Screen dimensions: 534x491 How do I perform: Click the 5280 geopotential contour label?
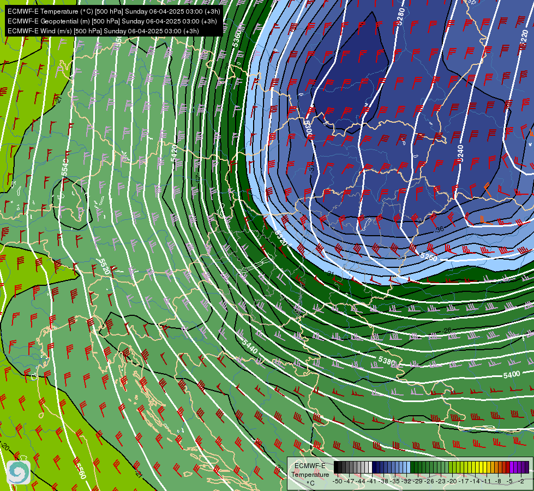(x=401, y=16)
